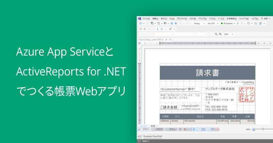
Task: Open the ファイル menu
Action: pos(146,18)
